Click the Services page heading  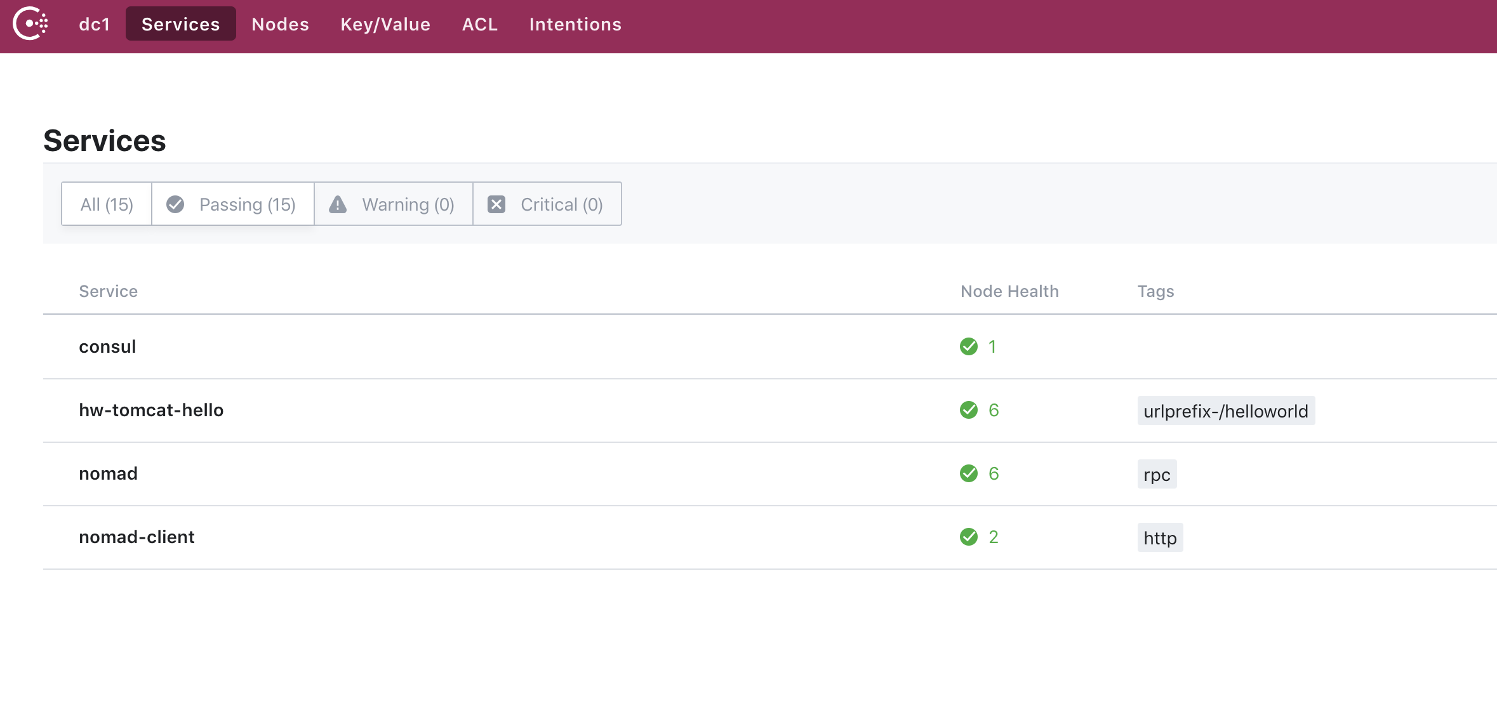coord(105,140)
